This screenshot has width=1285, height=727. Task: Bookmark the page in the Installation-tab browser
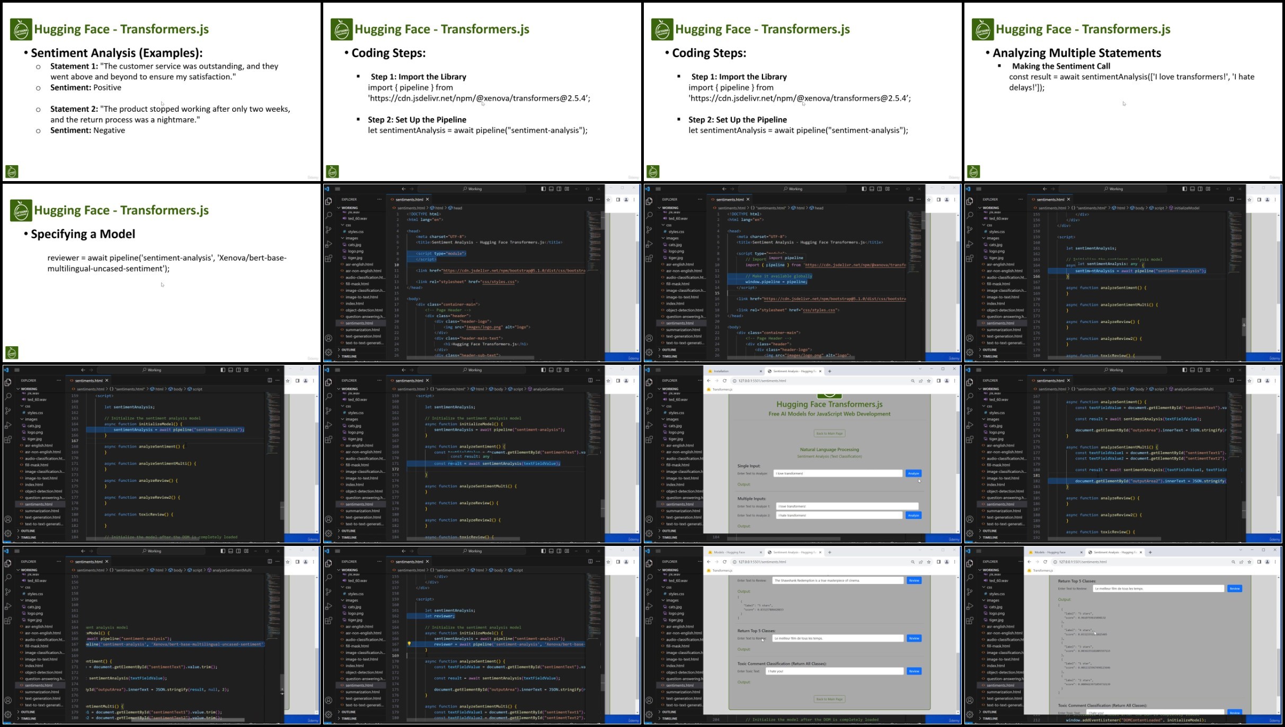pos(928,381)
